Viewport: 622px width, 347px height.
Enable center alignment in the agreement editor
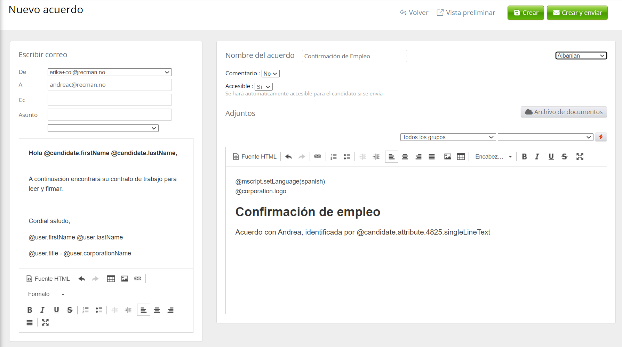click(x=405, y=156)
